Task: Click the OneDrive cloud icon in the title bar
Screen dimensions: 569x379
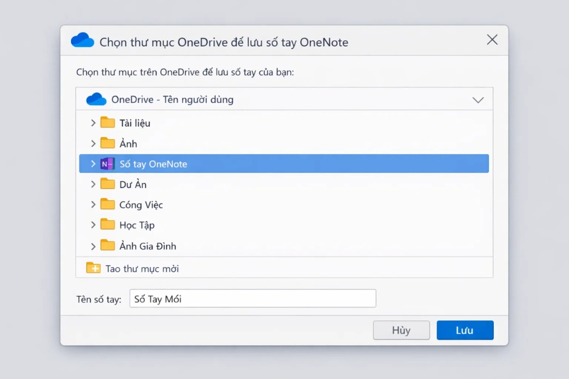Action: click(82, 40)
